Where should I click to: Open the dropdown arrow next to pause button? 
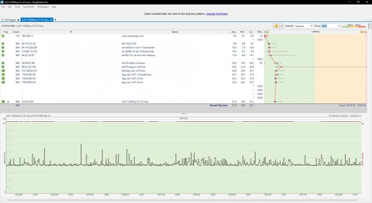coord(282,26)
